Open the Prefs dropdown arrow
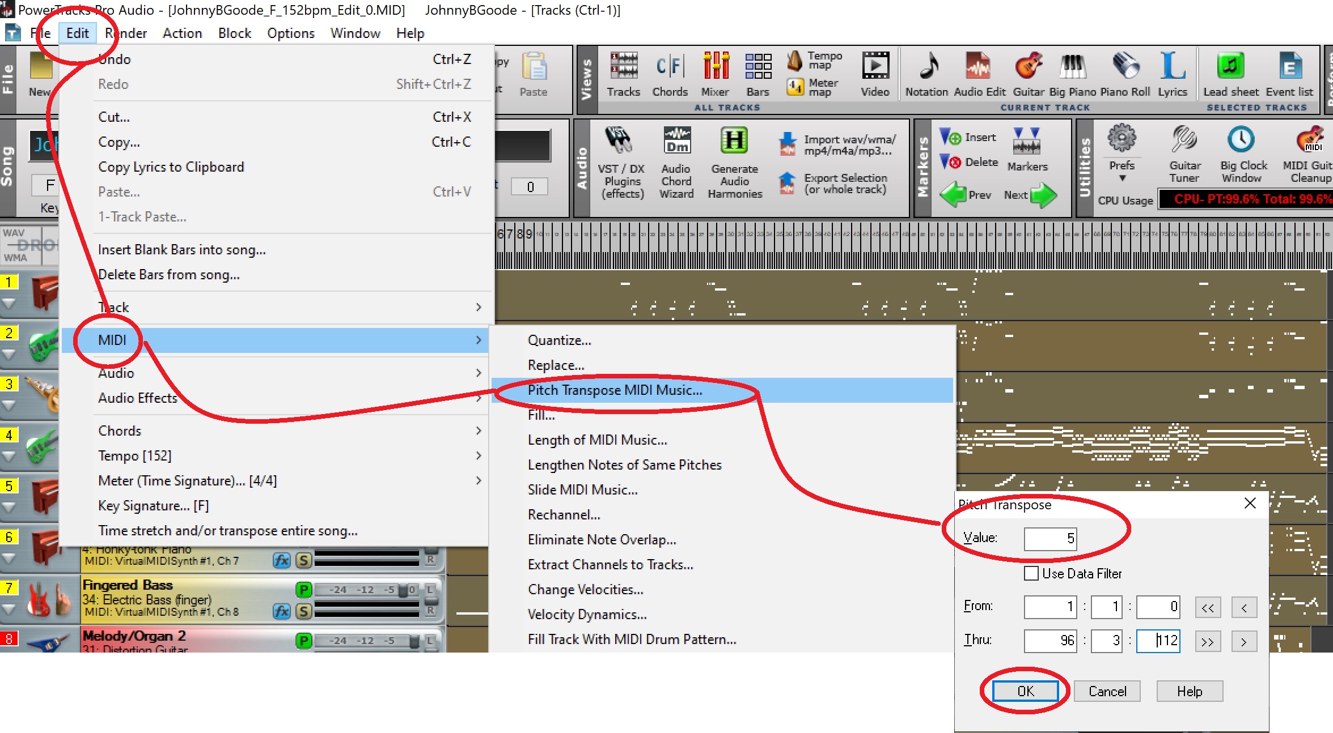Image resolution: width=1333 pixels, height=733 pixels. tap(1122, 178)
